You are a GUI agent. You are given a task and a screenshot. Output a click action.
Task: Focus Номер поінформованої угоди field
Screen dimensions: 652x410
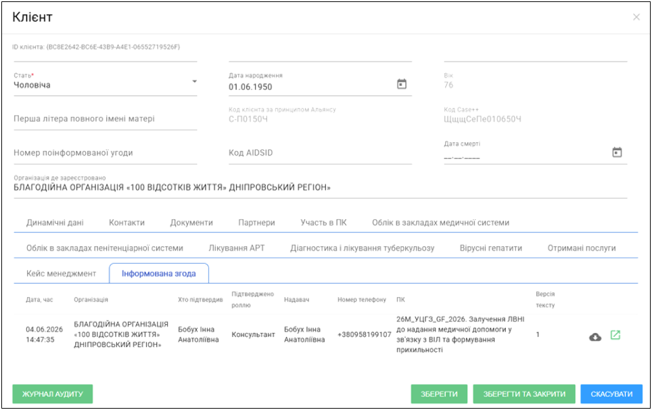click(106, 153)
